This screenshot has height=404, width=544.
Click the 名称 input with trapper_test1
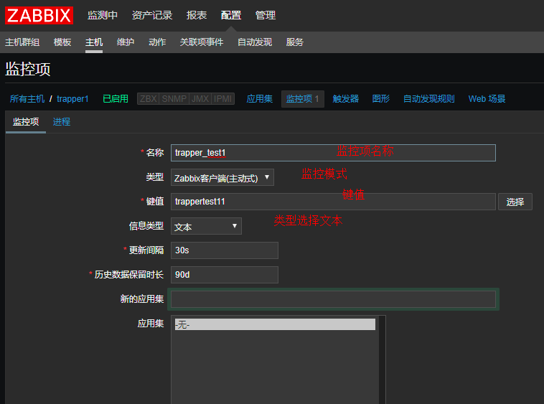333,153
